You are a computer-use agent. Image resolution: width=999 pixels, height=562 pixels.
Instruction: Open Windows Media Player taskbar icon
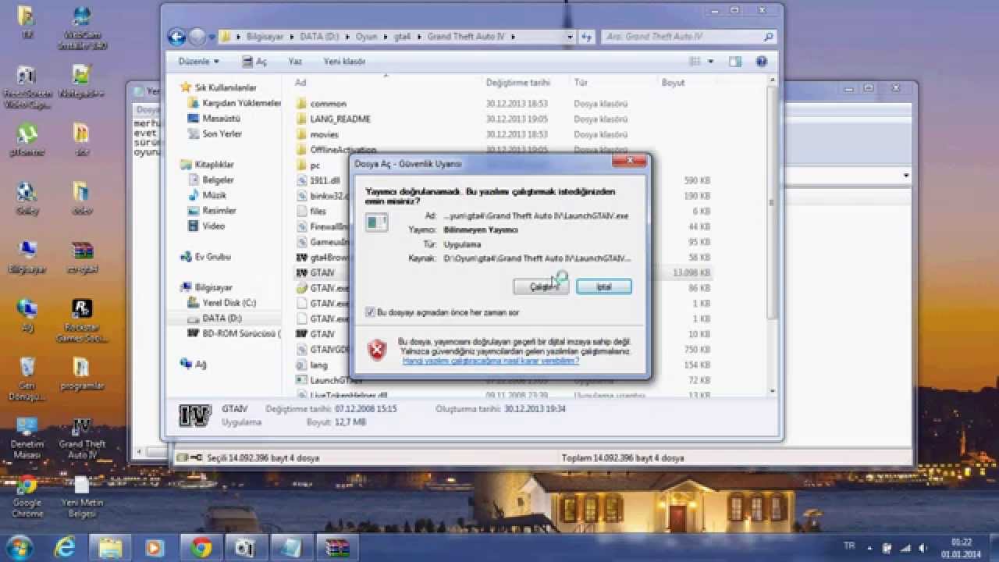point(155,547)
